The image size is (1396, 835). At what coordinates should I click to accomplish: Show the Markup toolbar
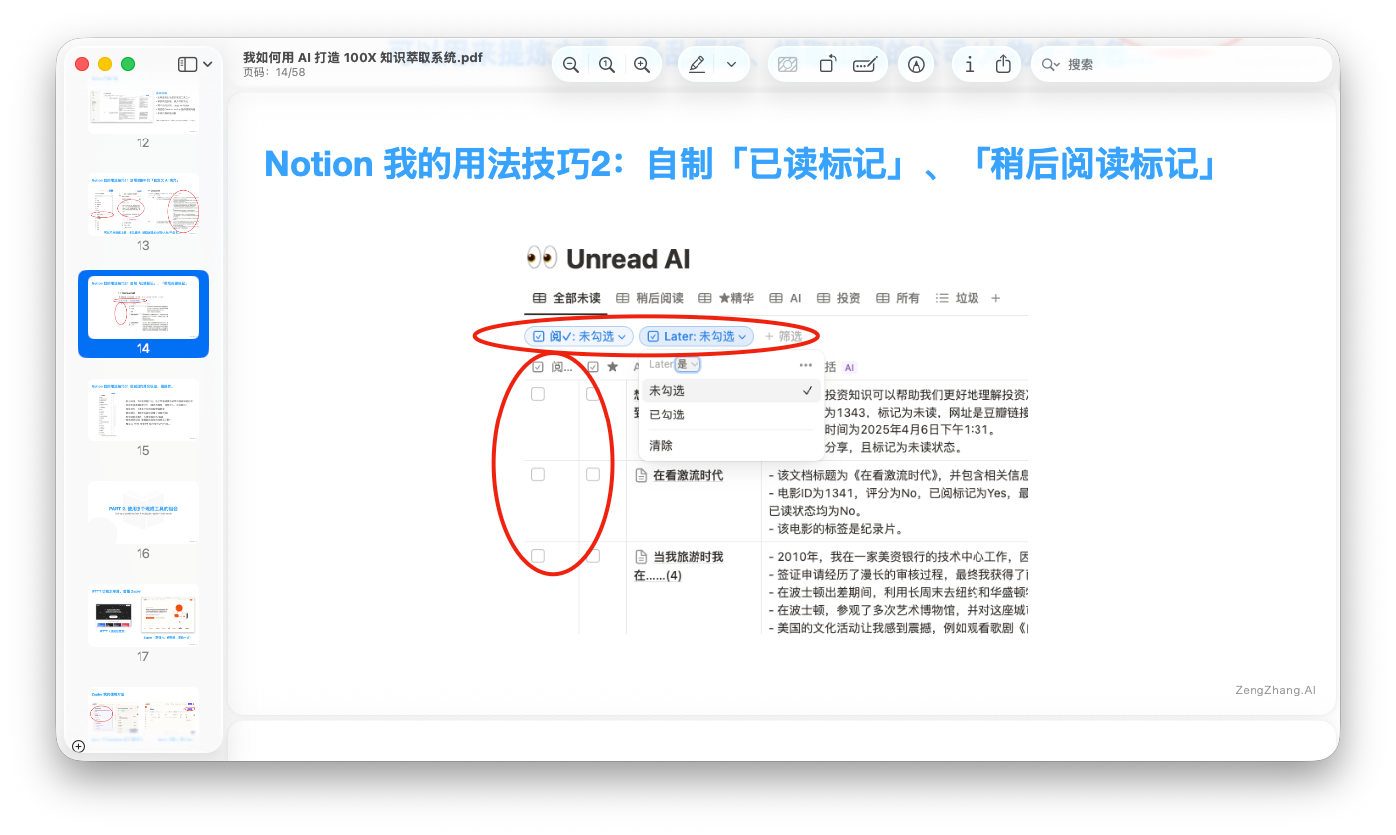point(916,64)
